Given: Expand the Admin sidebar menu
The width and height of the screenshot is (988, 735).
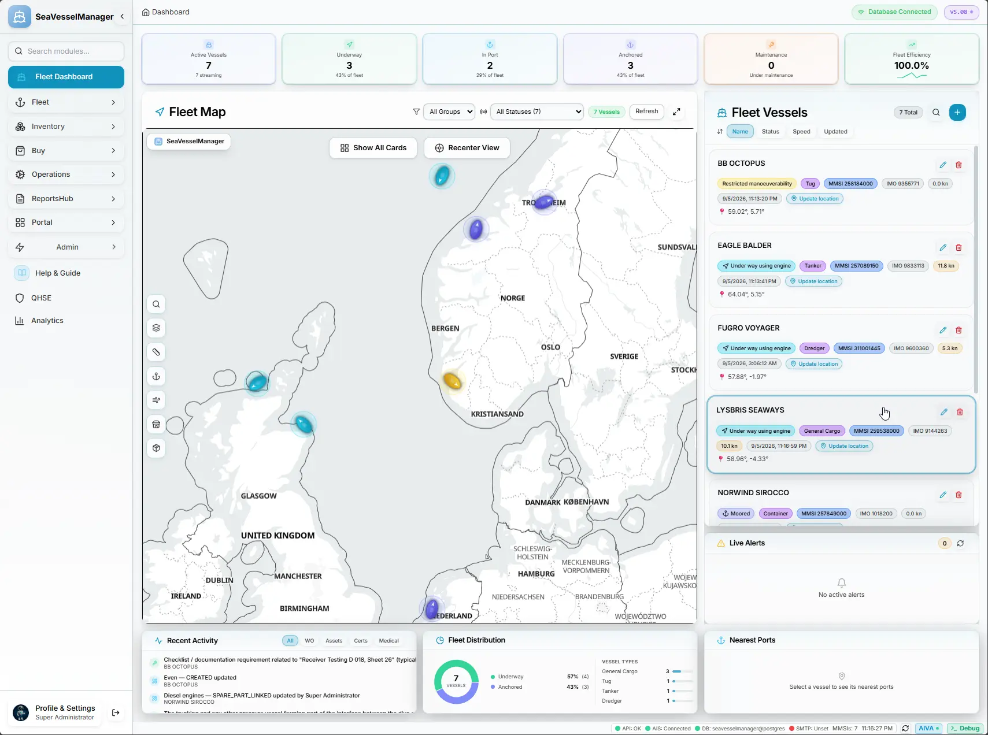Looking at the screenshot, I should [66, 247].
